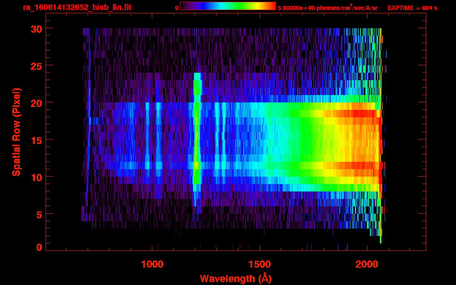This screenshot has width=456, height=285.
Task: Click the file name title ra_160614132652_hisb_lin.fit
Action: [77, 7]
